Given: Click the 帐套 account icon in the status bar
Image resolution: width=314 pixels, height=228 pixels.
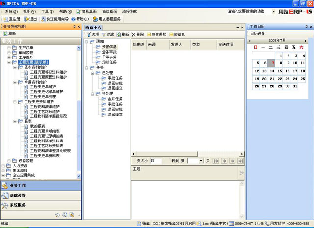Looking at the screenshot, I should pos(139,224).
